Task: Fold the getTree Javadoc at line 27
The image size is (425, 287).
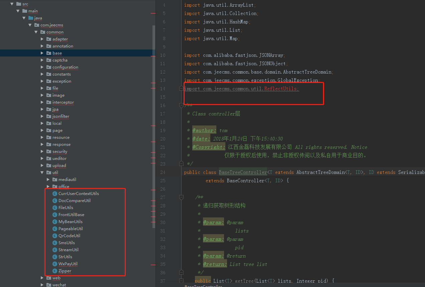Action: pyautogui.click(x=181, y=198)
